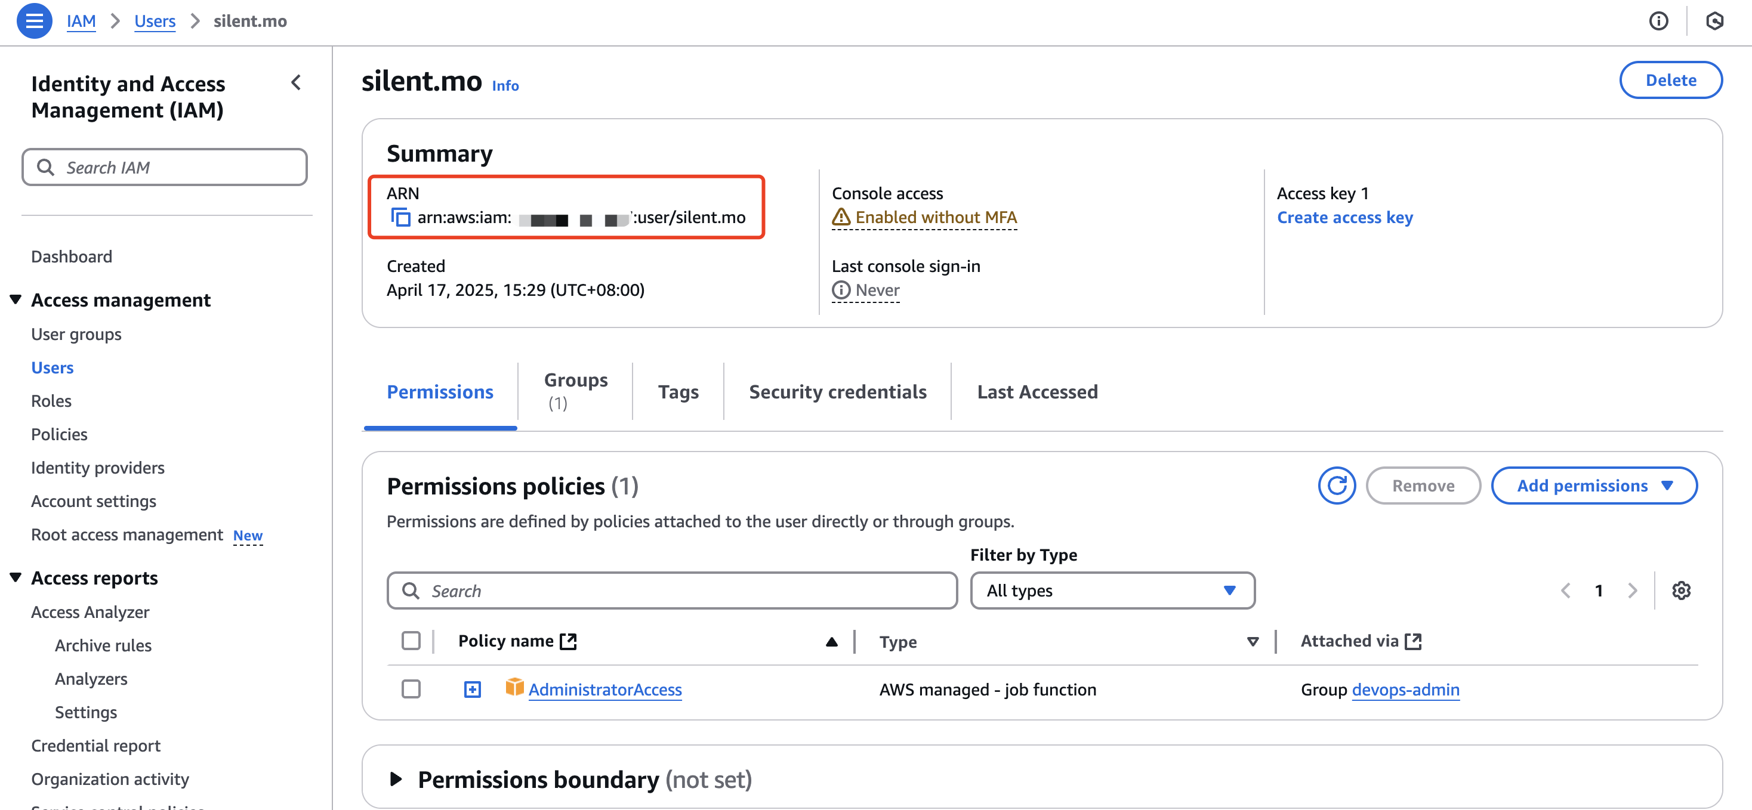Open Add permissions dropdown button

pos(1593,486)
